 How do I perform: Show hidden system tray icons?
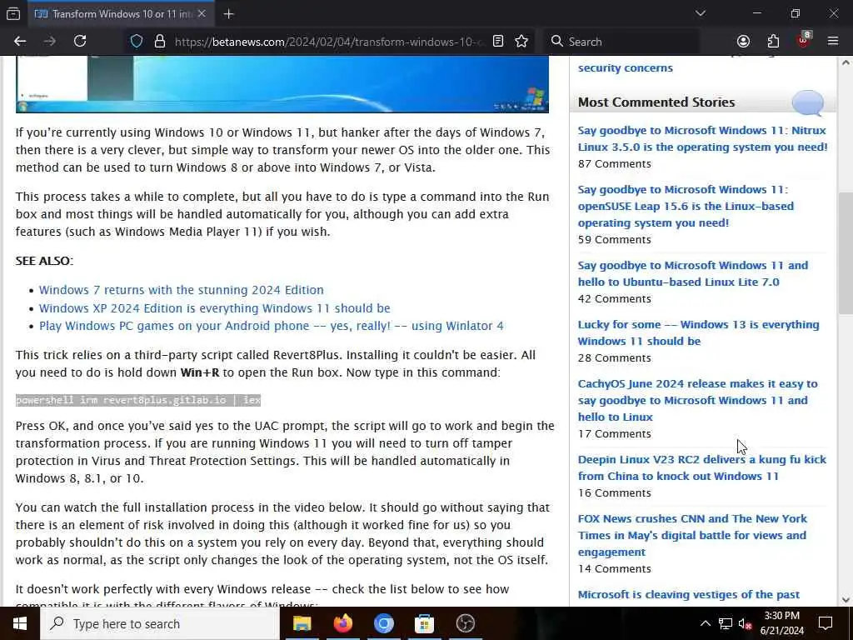(x=705, y=623)
